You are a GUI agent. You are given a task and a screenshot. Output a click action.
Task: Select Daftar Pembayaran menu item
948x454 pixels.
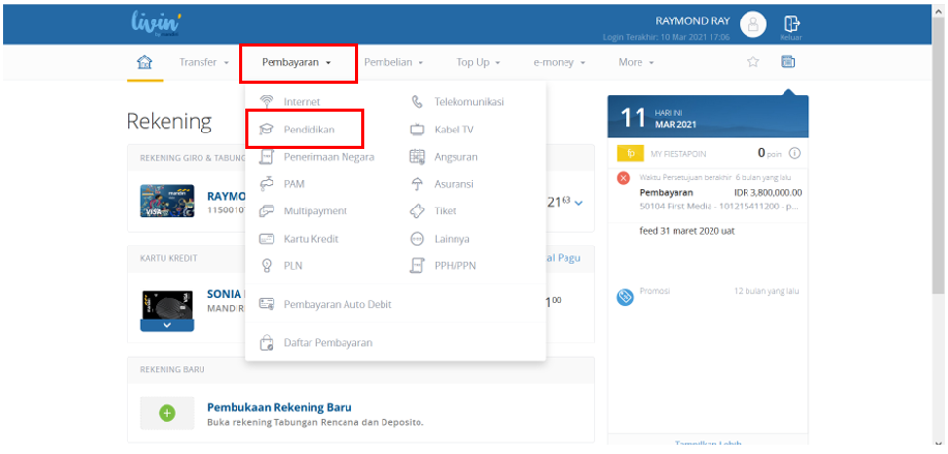pos(328,343)
